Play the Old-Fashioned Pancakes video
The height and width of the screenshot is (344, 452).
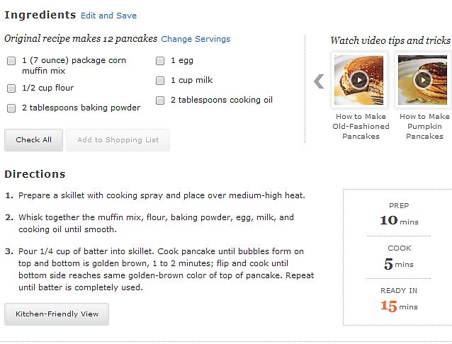[358, 79]
